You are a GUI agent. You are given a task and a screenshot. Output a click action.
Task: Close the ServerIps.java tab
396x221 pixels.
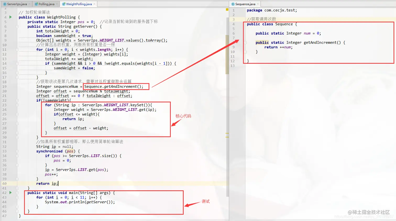tap(29, 4)
